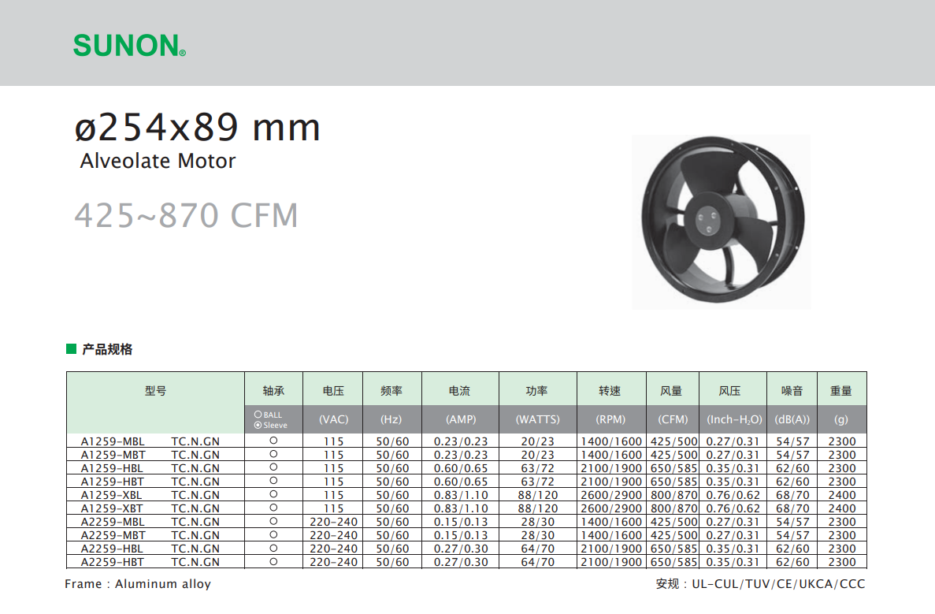
Task: Click the 重量 column header
Action: point(841,391)
